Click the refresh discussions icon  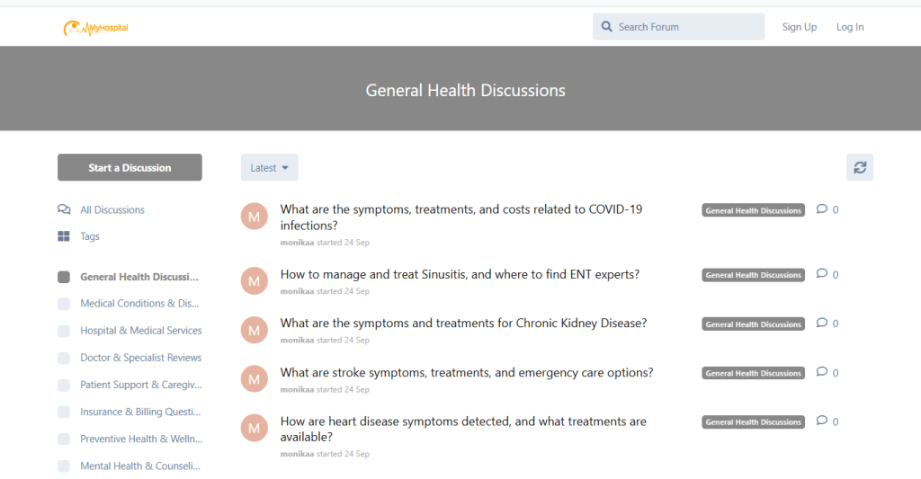click(x=860, y=167)
